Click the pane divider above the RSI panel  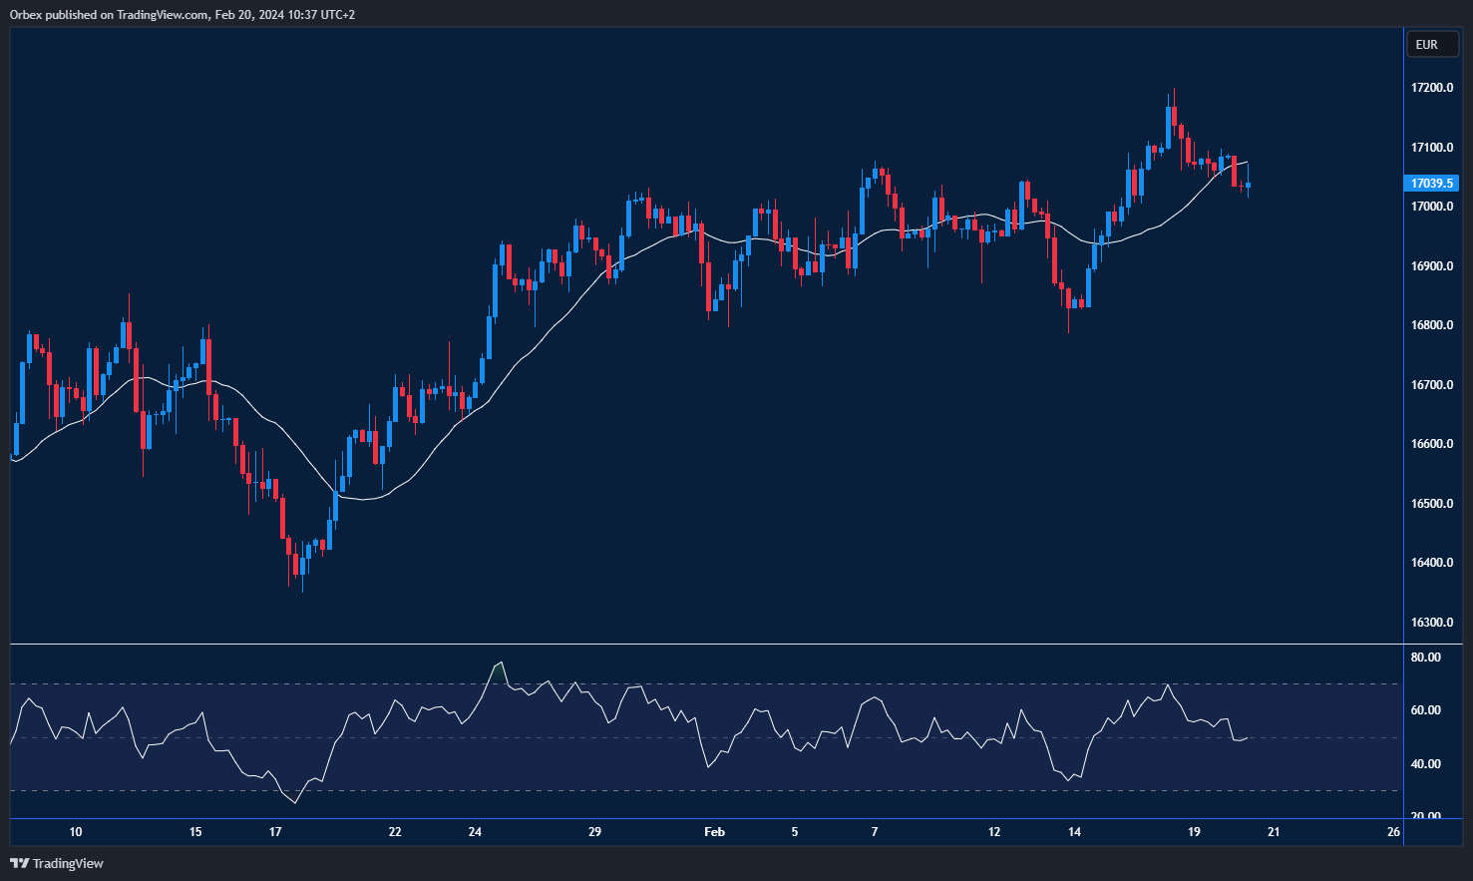[x=698, y=645]
